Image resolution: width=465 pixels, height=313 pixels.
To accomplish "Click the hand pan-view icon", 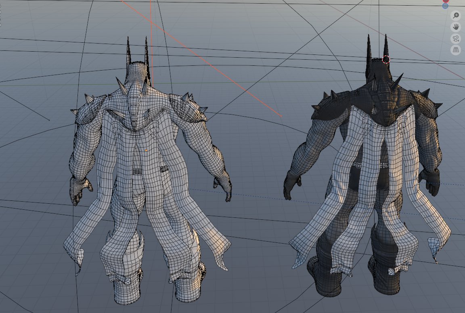I will 456,27.
